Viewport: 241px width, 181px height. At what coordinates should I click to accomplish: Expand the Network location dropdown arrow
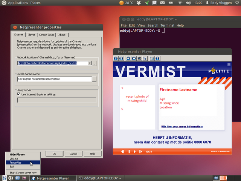pos(90,63)
